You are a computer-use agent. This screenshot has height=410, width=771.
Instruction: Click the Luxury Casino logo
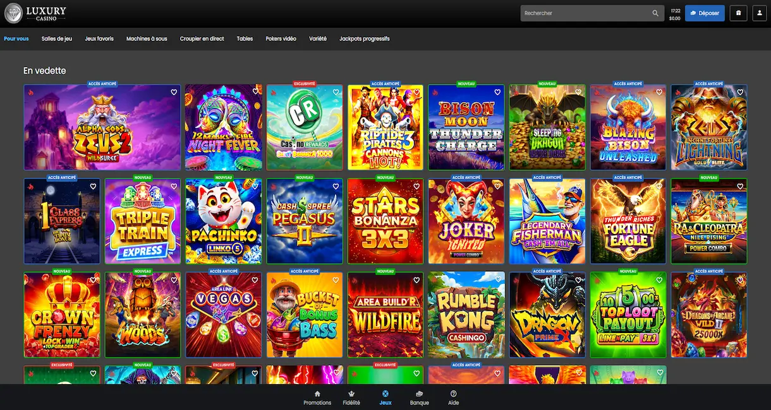(35, 13)
